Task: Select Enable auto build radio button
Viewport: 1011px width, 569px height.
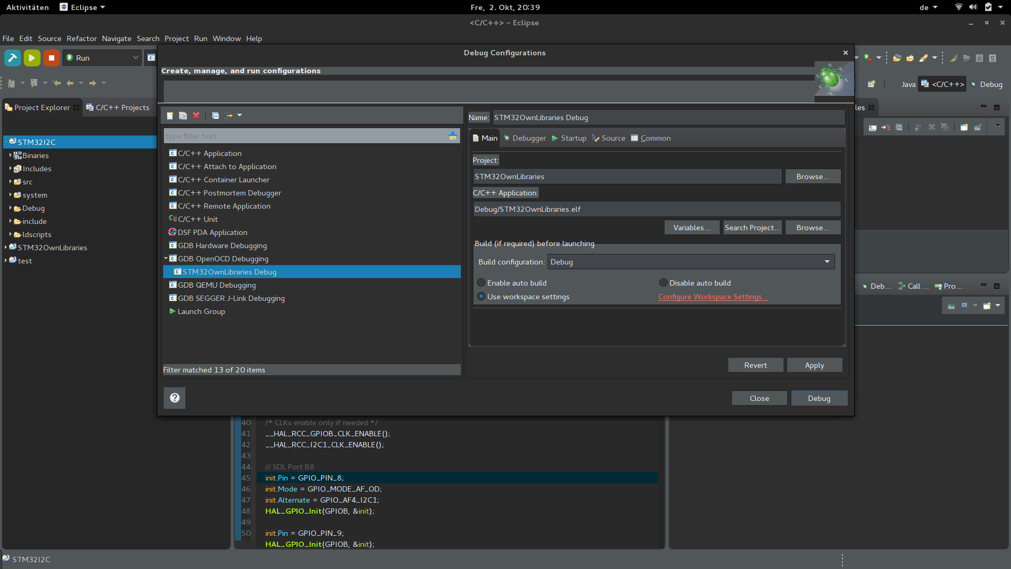Action: pos(481,283)
